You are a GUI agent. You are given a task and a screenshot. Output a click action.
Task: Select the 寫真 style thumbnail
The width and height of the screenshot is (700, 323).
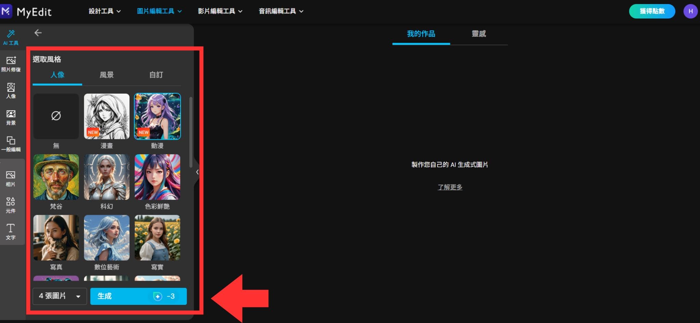(56, 238)
